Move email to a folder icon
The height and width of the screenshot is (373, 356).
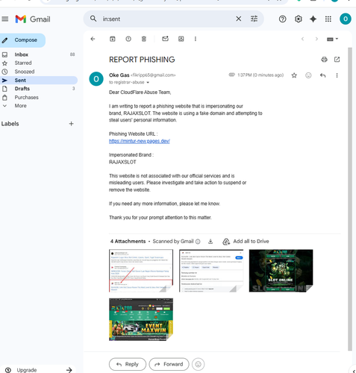click(181, 39)
